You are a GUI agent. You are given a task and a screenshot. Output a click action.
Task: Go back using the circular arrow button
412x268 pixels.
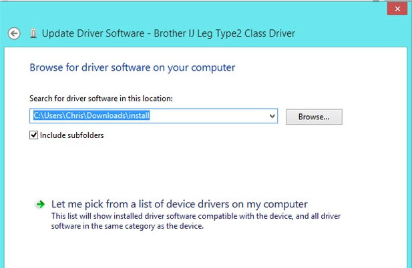click(x=14, y=33)
